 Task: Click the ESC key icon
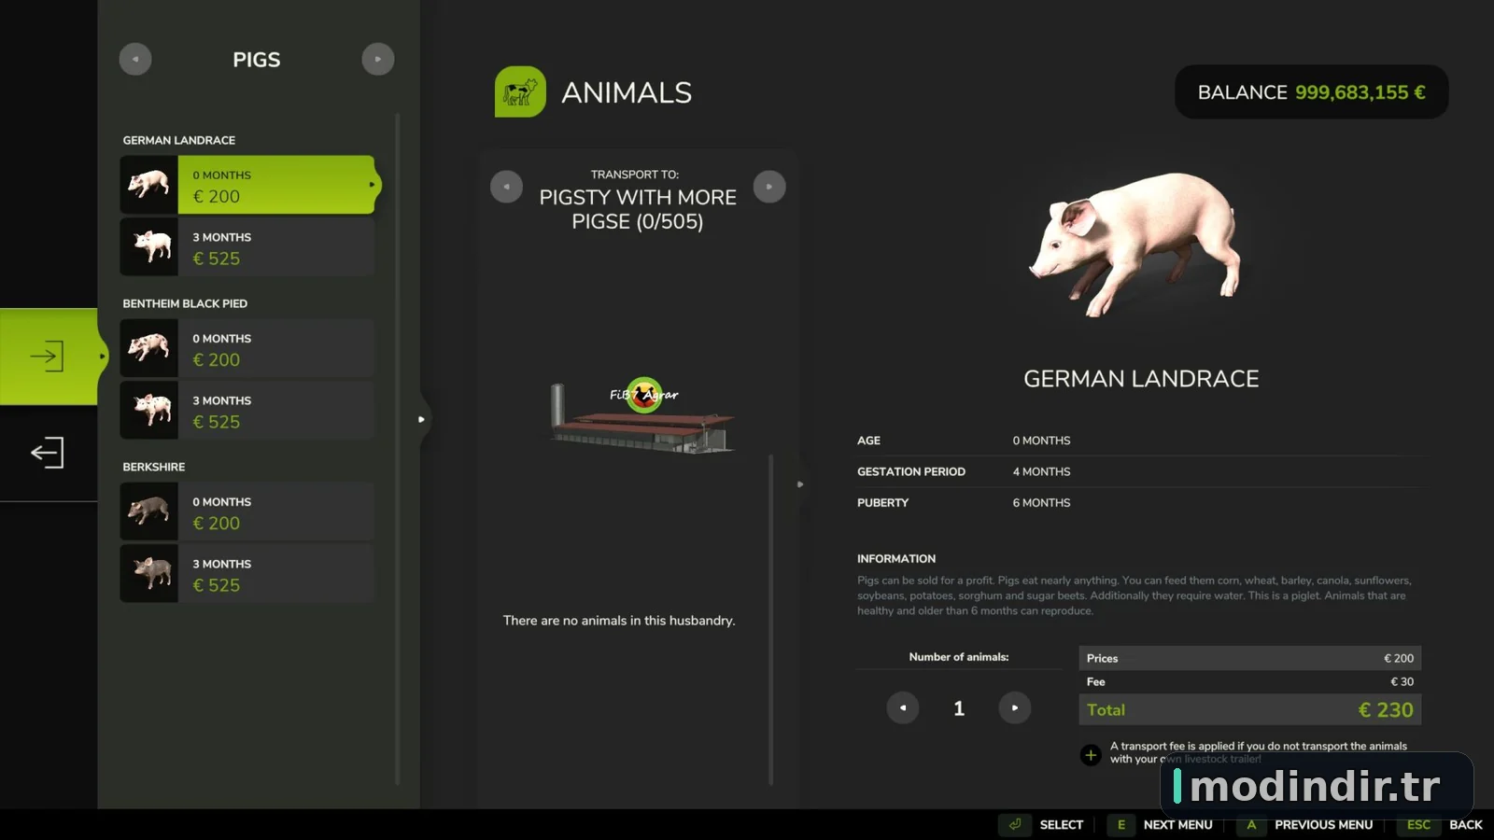pos(1418,825)
